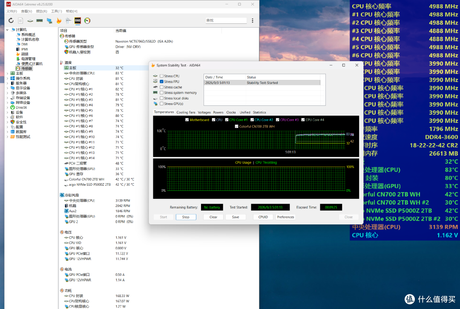Screen dimensions: 460x309
Task: Click the 超频 flame tree icon
Action: [18, 54]
